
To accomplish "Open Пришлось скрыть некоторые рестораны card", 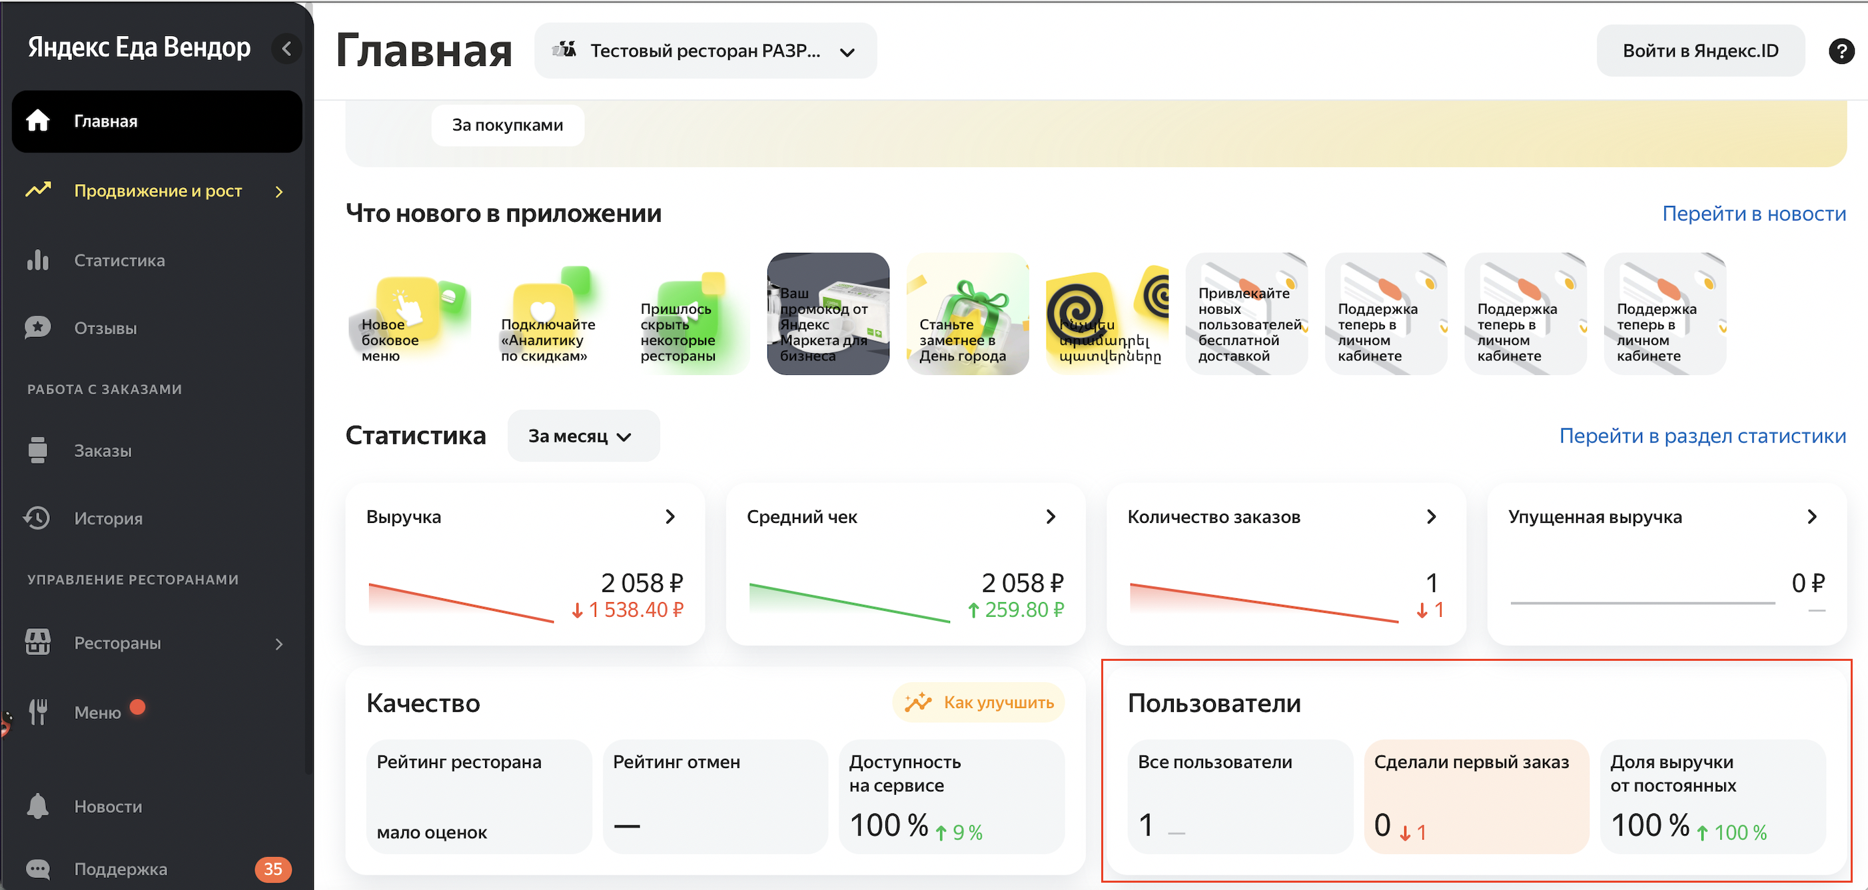I will (688, 313).
